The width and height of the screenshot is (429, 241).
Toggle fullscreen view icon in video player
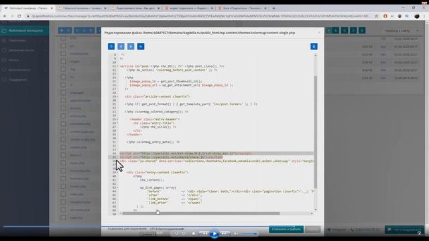[419, 233]
